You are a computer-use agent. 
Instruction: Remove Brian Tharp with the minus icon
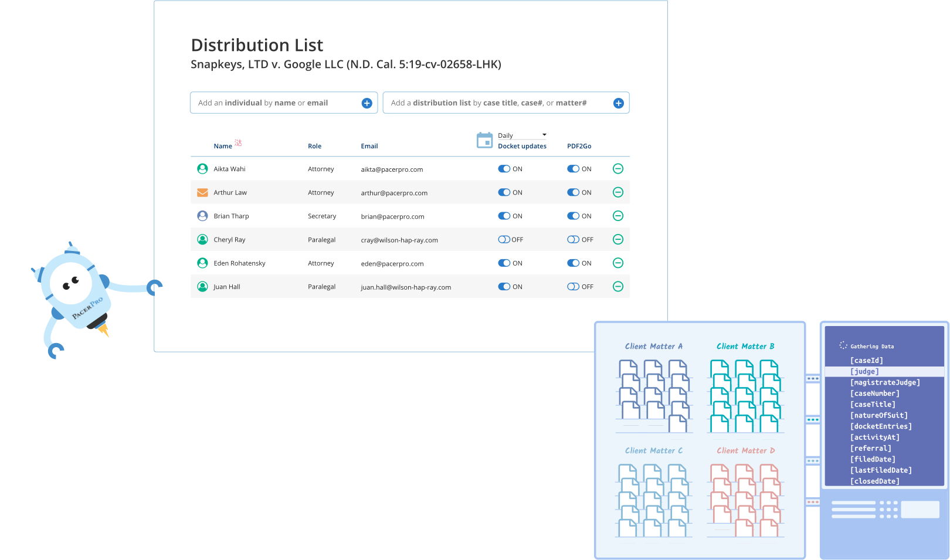coord(618,216)
